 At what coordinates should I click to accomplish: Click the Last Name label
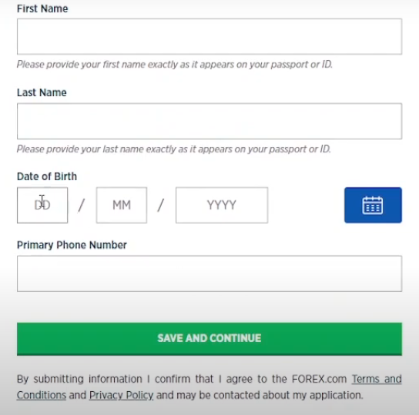42,92
